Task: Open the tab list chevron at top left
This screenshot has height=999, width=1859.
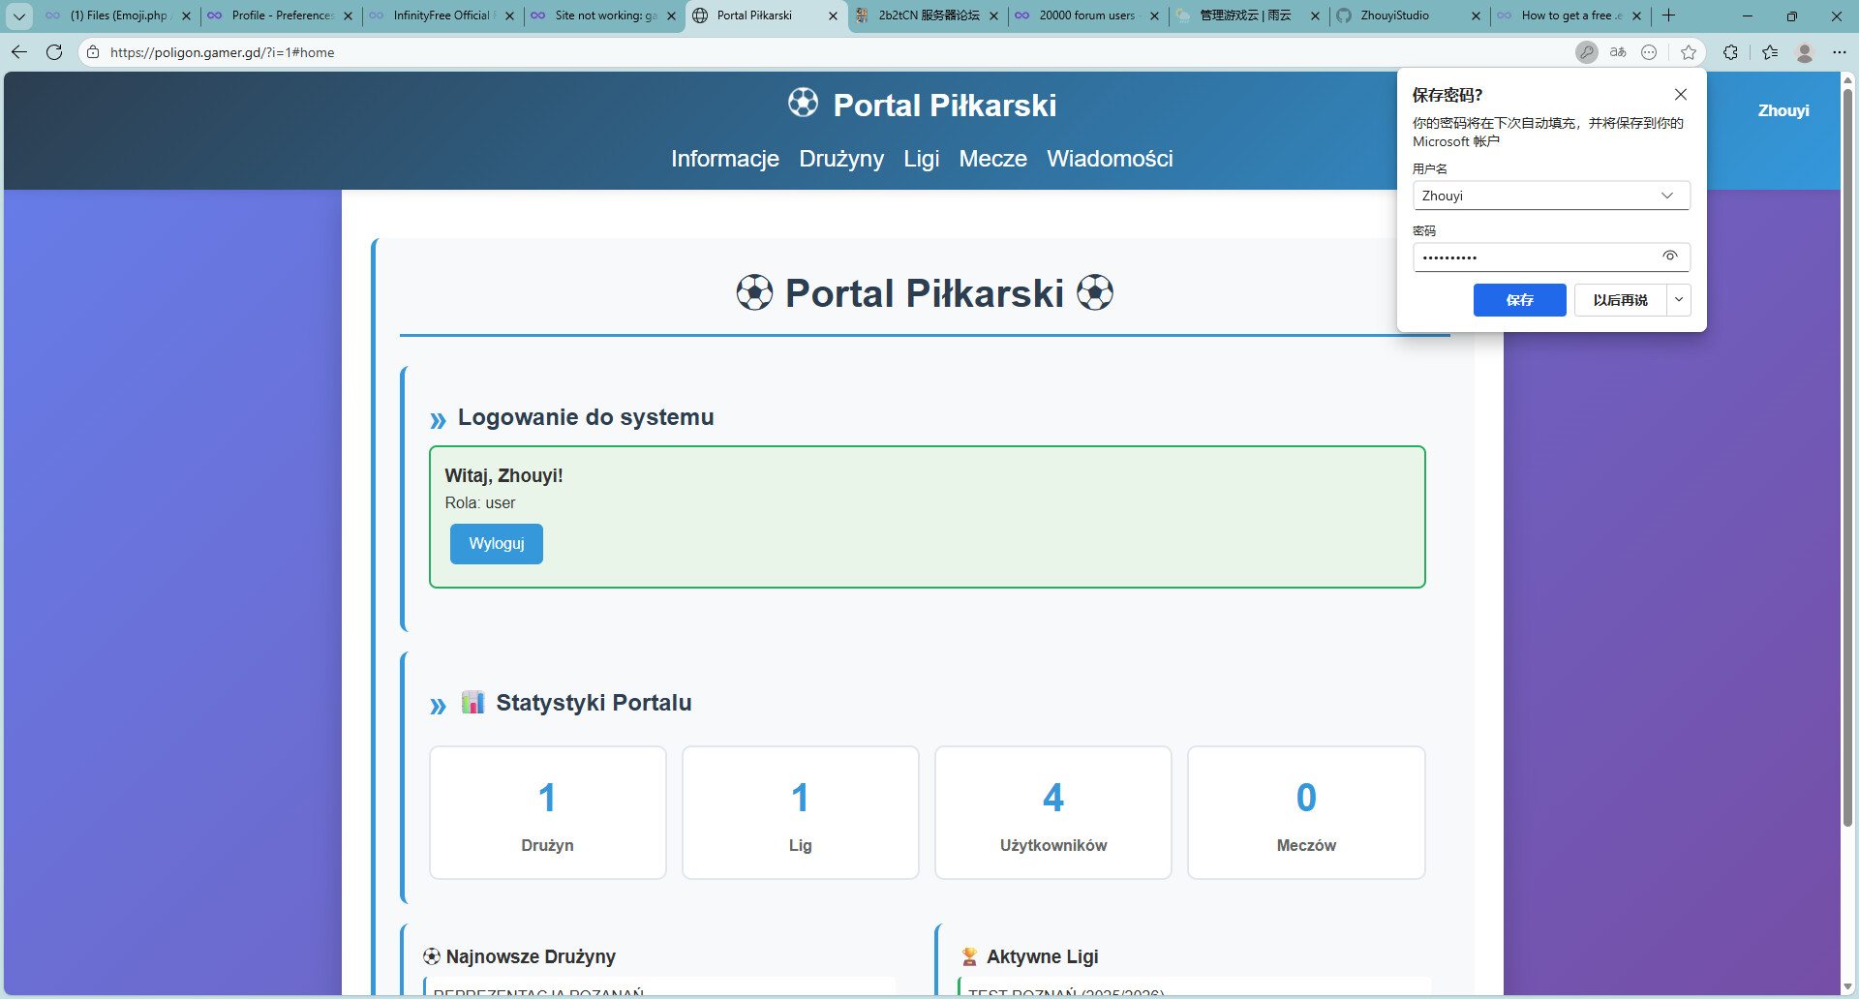Action: 18,15
